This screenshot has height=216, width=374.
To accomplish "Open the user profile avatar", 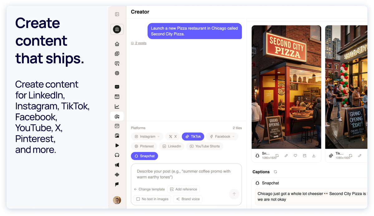I will tap(117, 200).
